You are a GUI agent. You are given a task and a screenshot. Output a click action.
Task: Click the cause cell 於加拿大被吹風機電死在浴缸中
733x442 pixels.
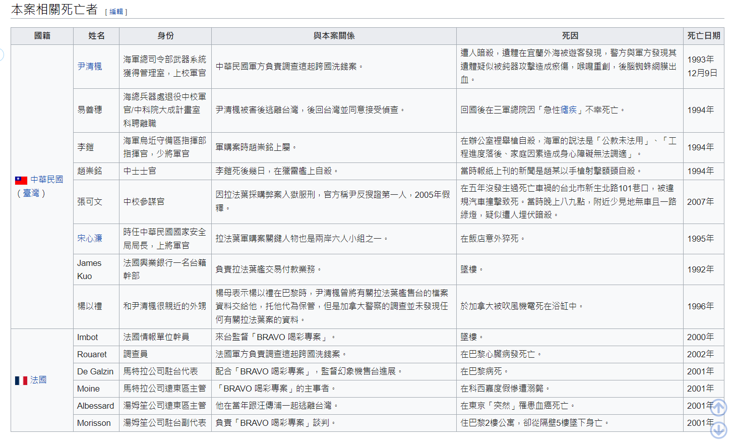point(570,306)
